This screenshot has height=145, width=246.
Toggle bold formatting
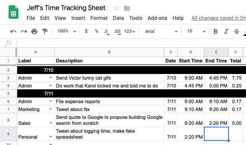tap(215, 31)
